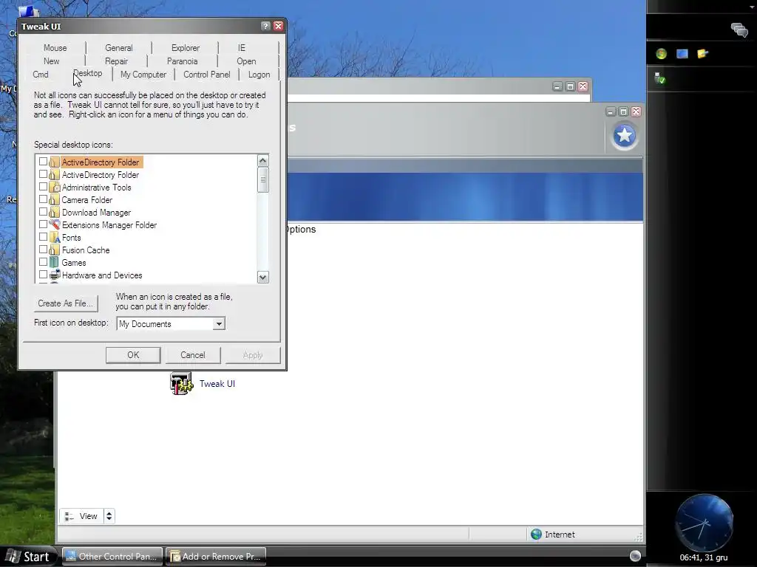Click the Internet zone globe icon
757x567 pixels.
click(536, 535)
